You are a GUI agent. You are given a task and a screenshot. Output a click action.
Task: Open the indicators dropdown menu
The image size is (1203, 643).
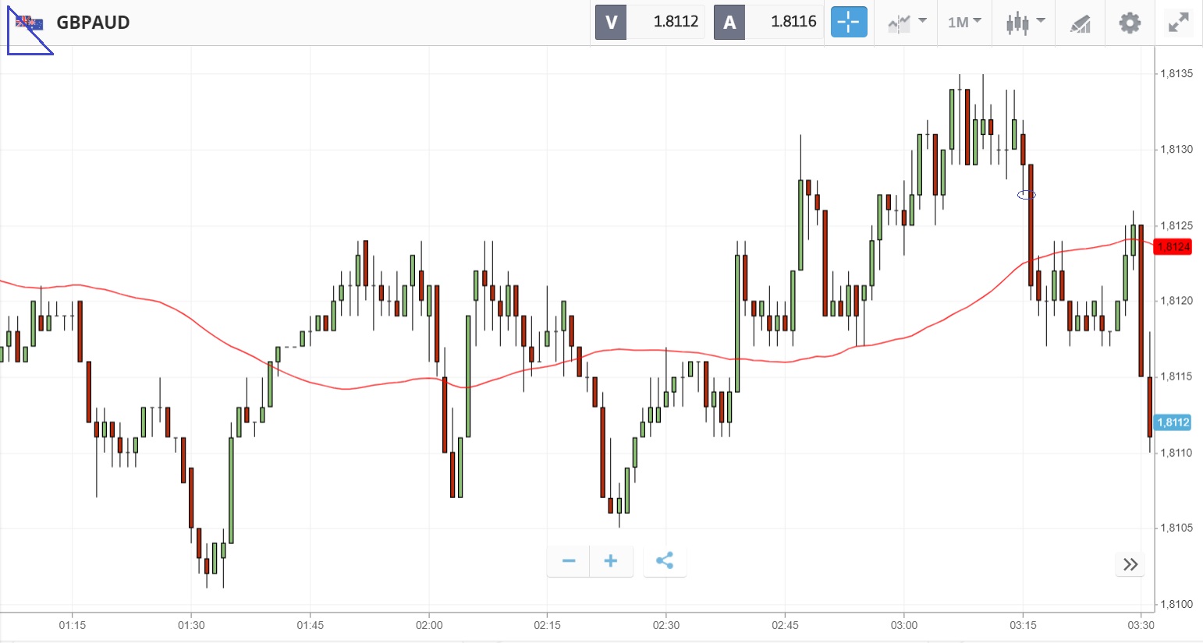pos(907,22)
